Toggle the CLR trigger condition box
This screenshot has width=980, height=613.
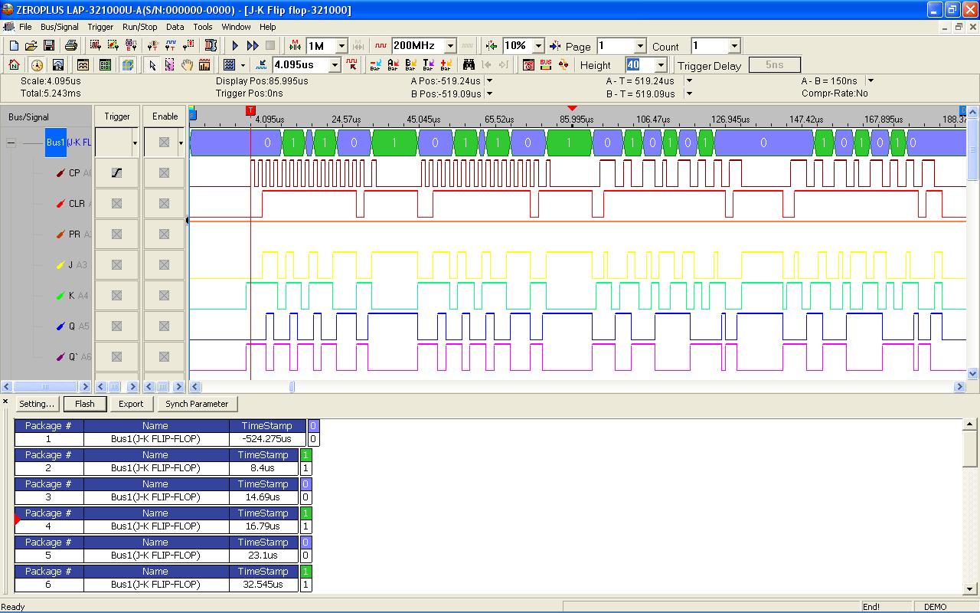tap(116, 204)
